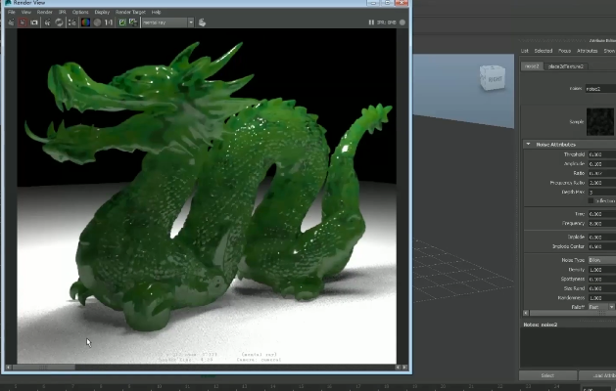The image size is (616, 391).
Task: Open the Render Target menu
Action: tap(130, 12)
